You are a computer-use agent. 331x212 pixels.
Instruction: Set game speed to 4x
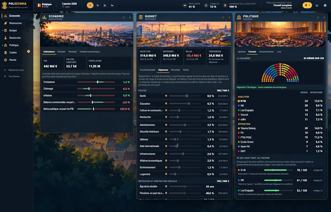point(112,5)
